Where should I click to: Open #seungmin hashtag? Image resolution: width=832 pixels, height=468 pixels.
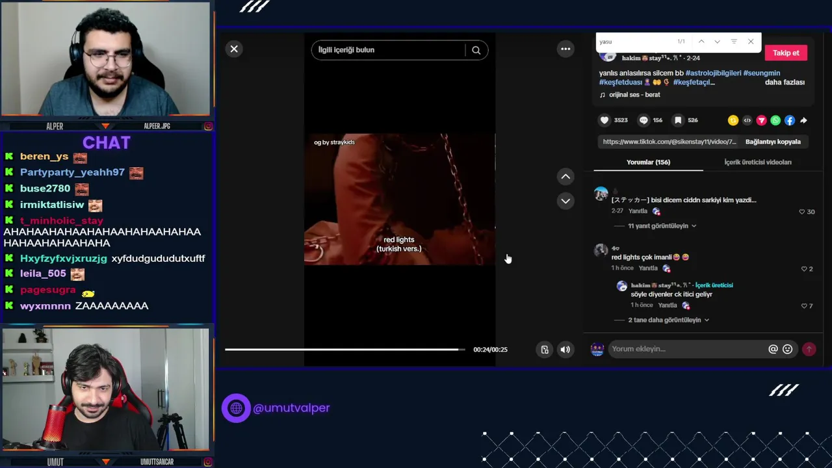[761, 73]
